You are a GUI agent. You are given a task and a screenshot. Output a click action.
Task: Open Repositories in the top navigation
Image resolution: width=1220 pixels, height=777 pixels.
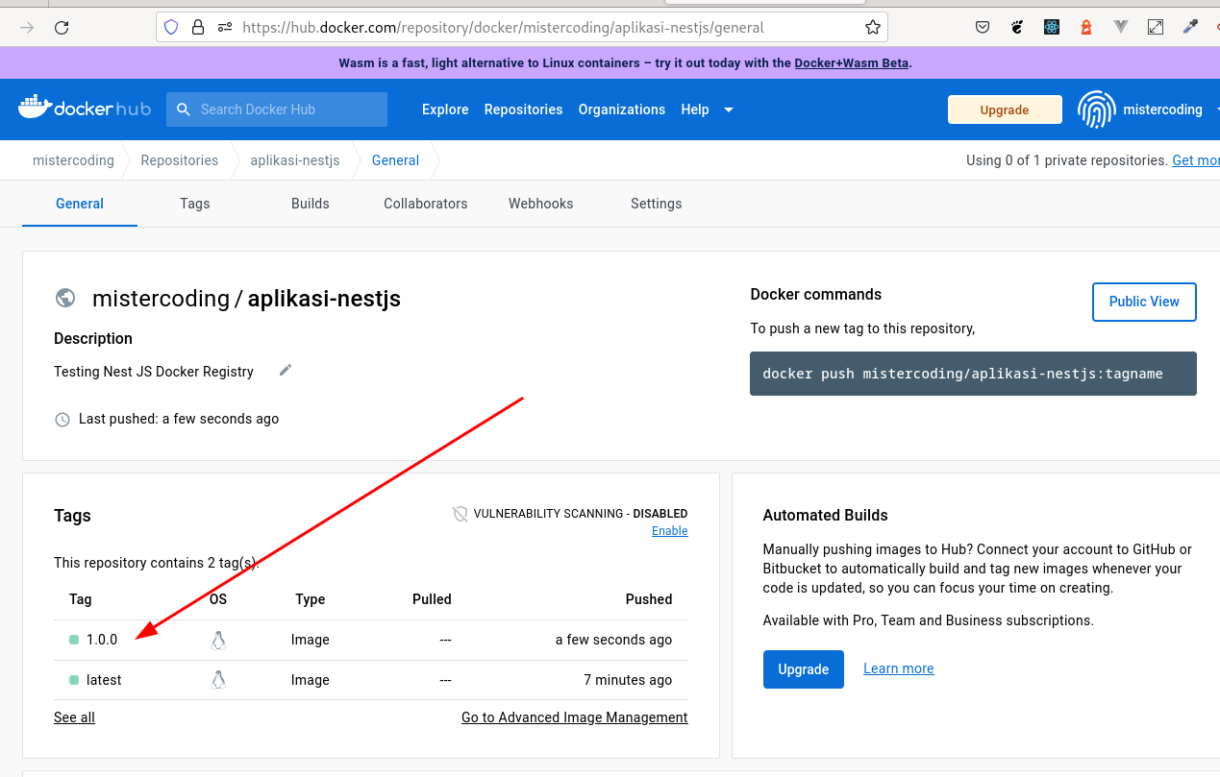[524, 109]
